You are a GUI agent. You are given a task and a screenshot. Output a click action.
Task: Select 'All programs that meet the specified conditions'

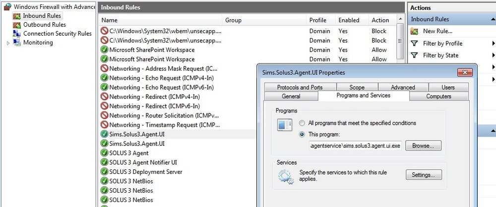(x=303, y=123)
